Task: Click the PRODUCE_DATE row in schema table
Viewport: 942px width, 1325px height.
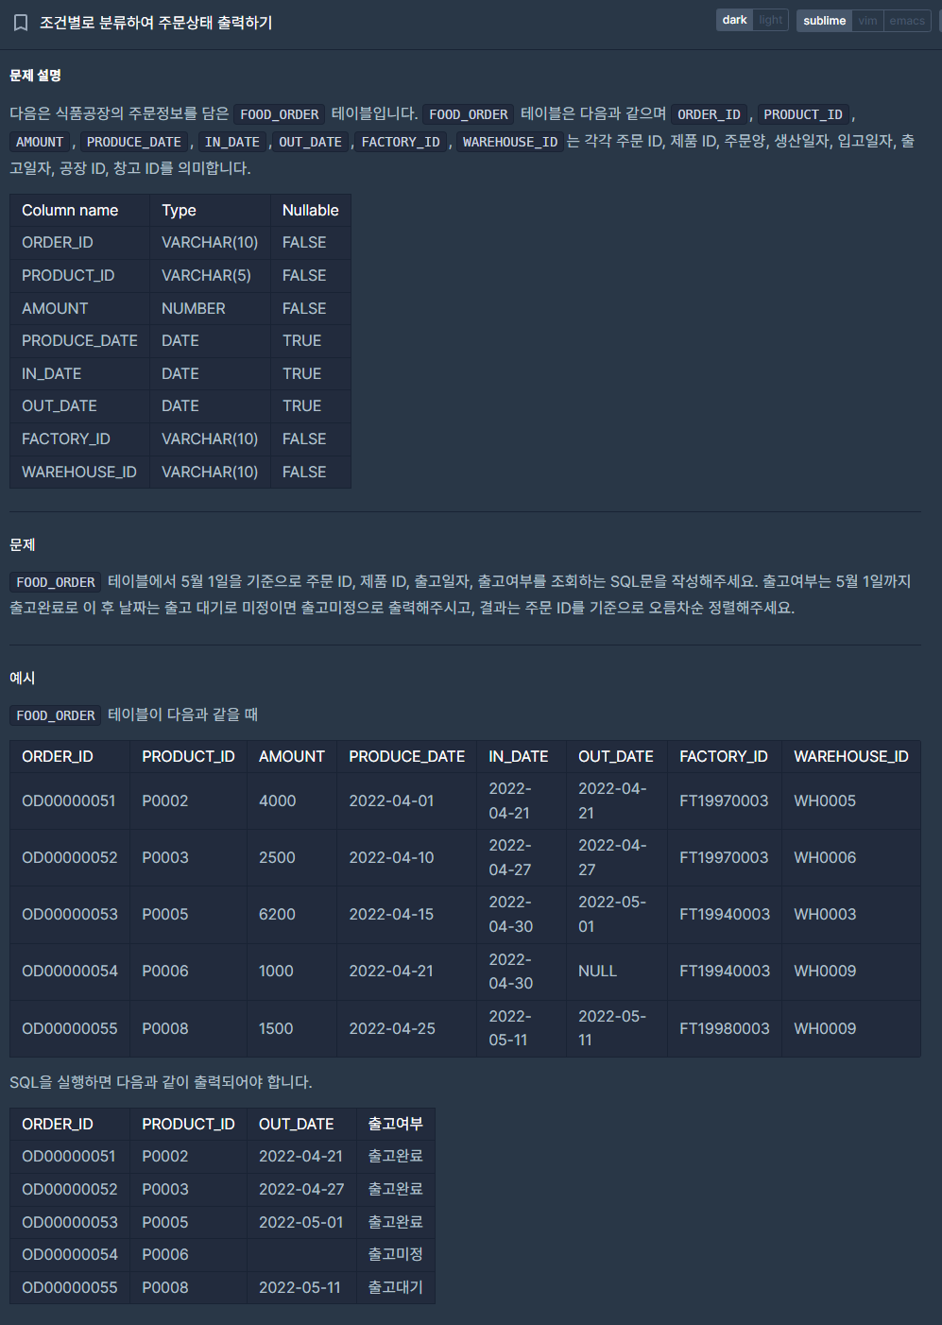Action: click(x=180, y=341)
